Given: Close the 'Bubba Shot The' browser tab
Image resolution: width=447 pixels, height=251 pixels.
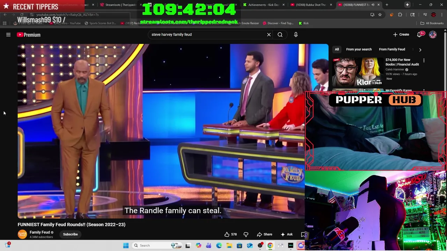Looking at the screenshot, I should pos(331,5).
